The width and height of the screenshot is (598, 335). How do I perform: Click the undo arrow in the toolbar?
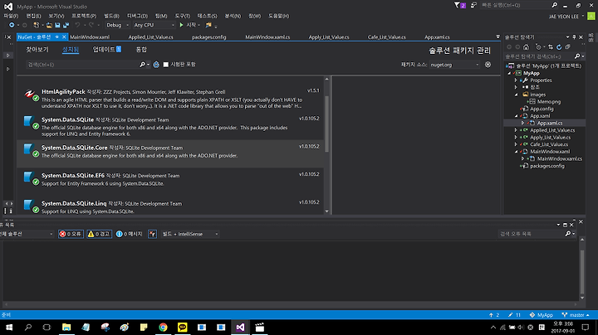click(77, 25)
